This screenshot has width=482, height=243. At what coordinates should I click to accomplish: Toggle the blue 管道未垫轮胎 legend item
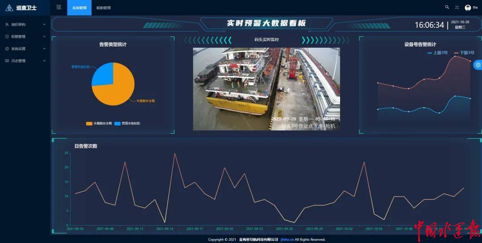click(127, 123)
